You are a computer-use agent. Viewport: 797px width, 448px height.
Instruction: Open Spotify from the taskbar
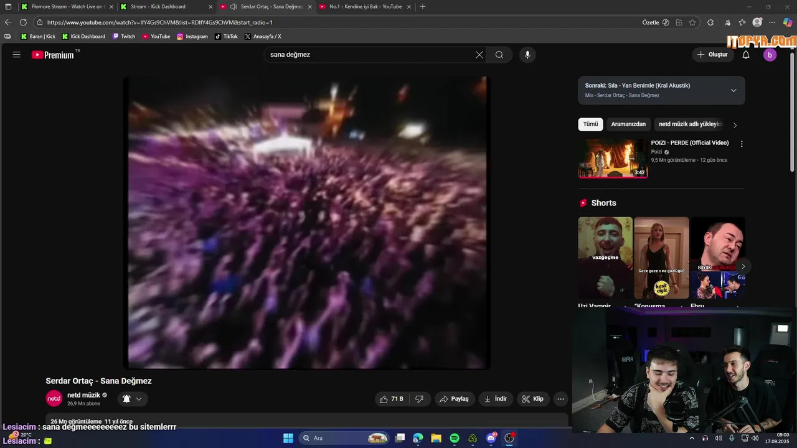[x=455, y=438]
